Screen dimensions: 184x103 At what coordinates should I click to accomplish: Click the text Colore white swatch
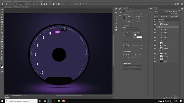pos(139,37)
